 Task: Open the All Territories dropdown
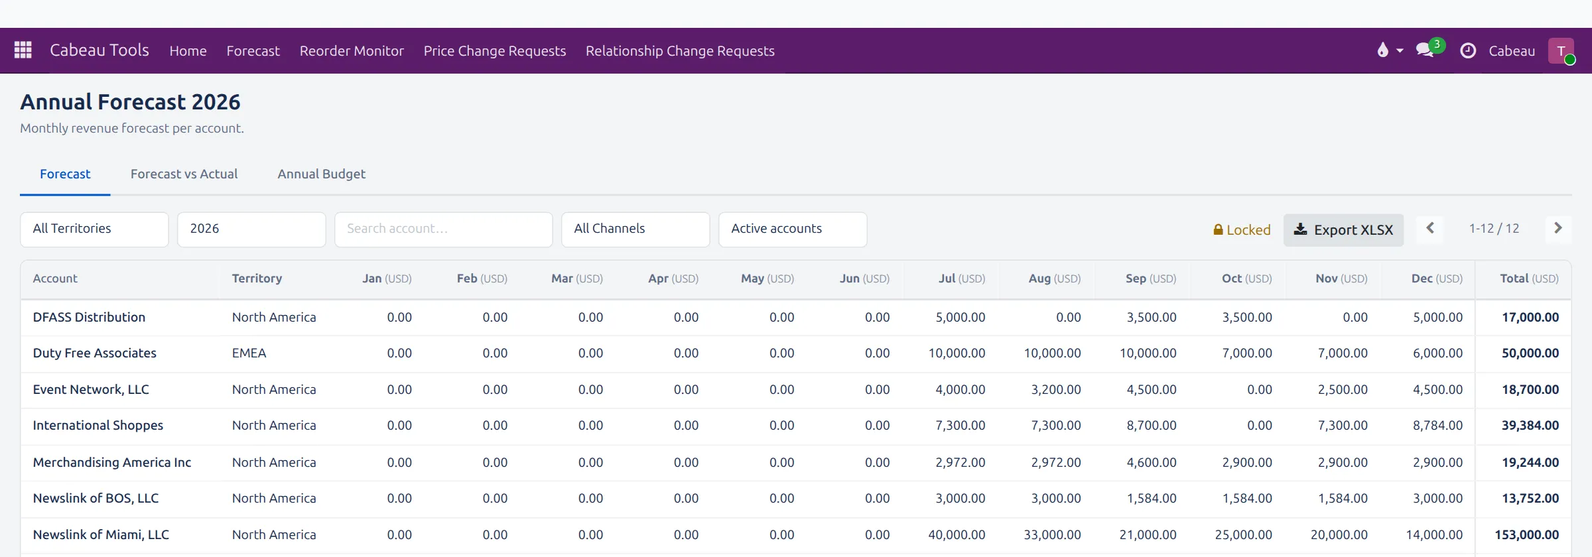(94, 229)
